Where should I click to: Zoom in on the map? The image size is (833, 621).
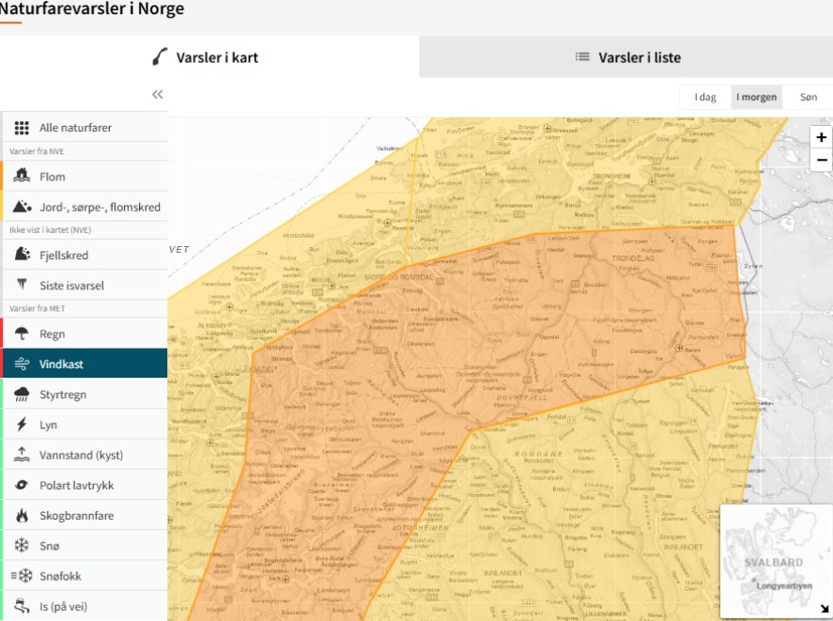[x=821, y=137]
